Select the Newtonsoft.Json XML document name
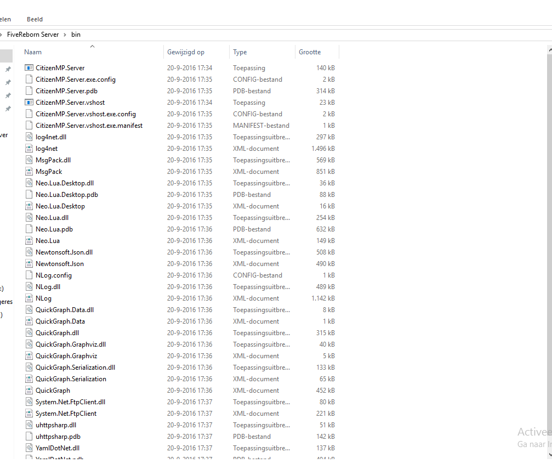The height and width of the screenshot is (469, 552). 60,263
